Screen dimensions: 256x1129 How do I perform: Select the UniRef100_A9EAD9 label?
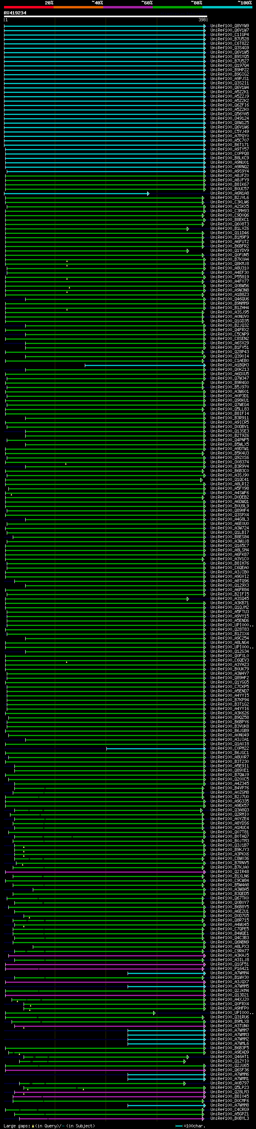point(230,1052)
